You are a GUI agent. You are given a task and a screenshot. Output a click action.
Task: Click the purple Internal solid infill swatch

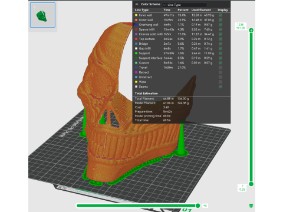[x=136, y=34]
